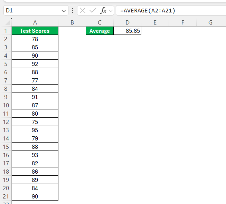Select cell A20 containing 84
The height and width of the screenshot is (204, 226).
(x=35, y=188)
